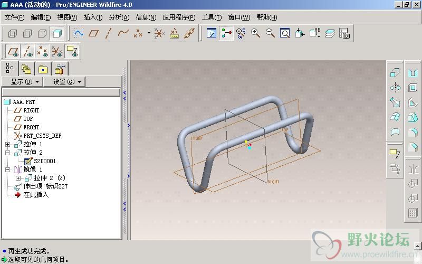
Task: Open the reorient view icon
Action: 300,33
